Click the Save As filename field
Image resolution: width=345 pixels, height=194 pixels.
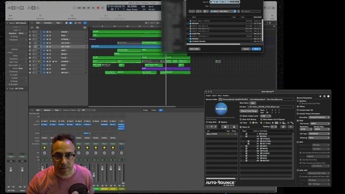pos(225,2)
